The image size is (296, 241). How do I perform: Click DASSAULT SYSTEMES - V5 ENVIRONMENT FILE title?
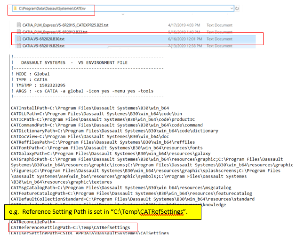pyautogui.click(x=74, y=62)
